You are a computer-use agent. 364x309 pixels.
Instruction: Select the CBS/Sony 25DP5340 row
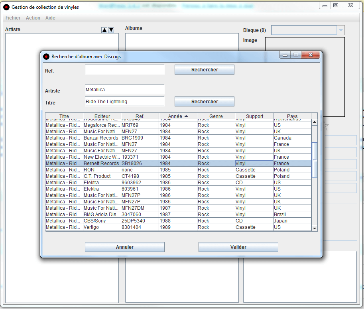tap(178, 221)
